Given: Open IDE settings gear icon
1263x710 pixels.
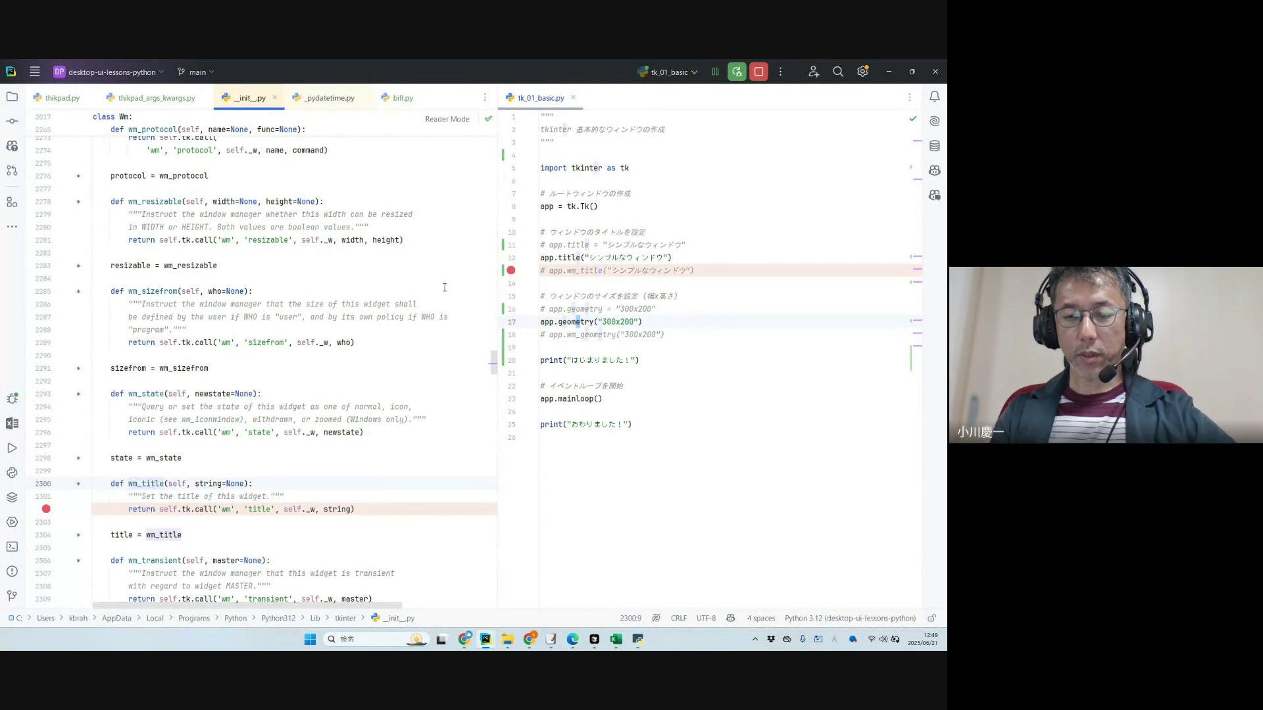Looking at the screenshot, I should point(862,72).
